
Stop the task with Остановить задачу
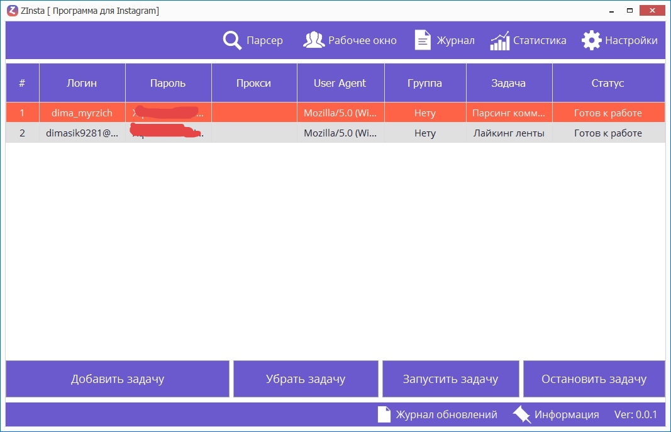point(594,379)
